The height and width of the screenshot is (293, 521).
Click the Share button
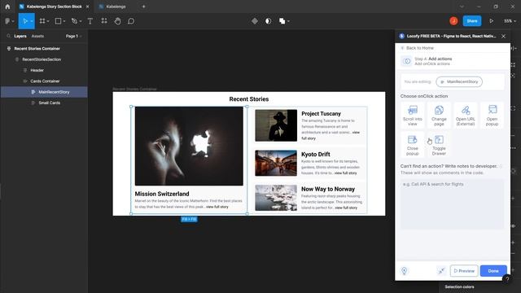pos(472,21)
